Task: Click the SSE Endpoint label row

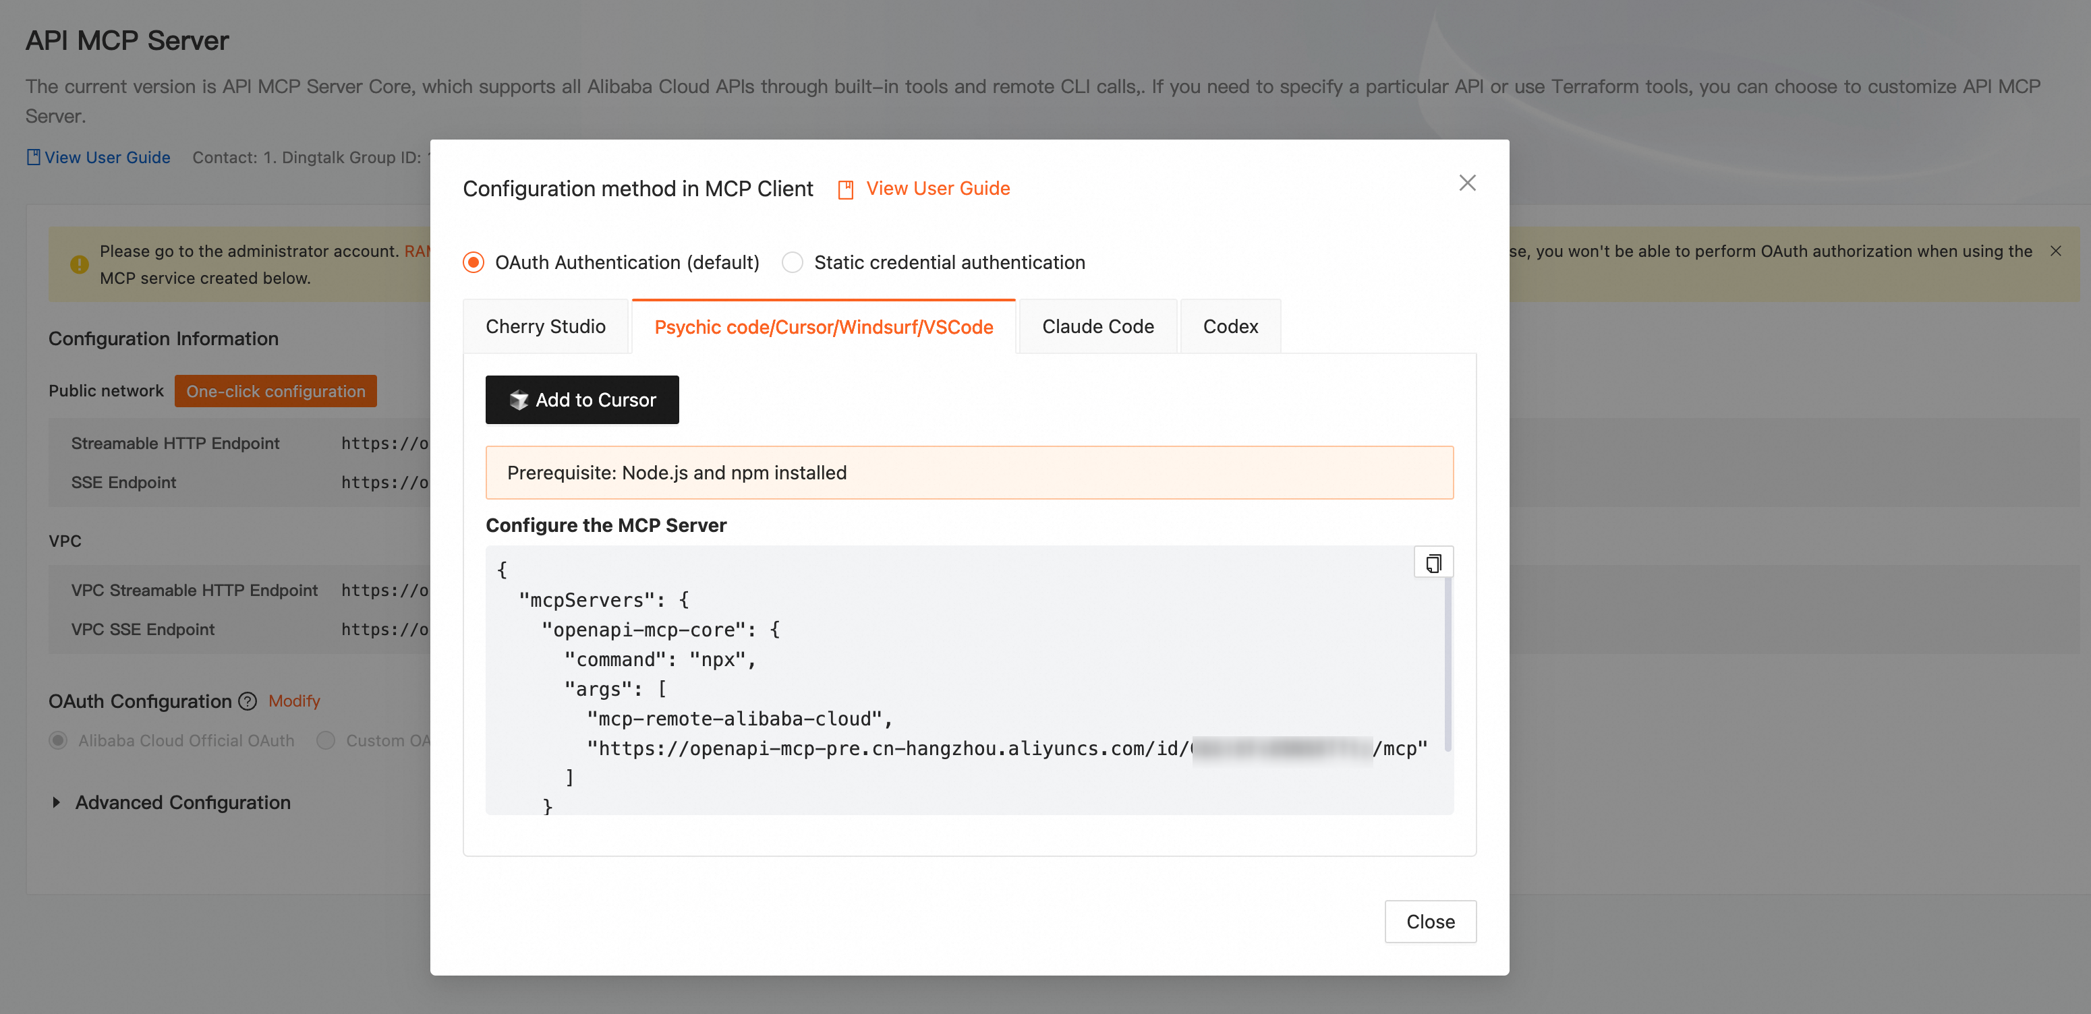Action: point(123,483)
